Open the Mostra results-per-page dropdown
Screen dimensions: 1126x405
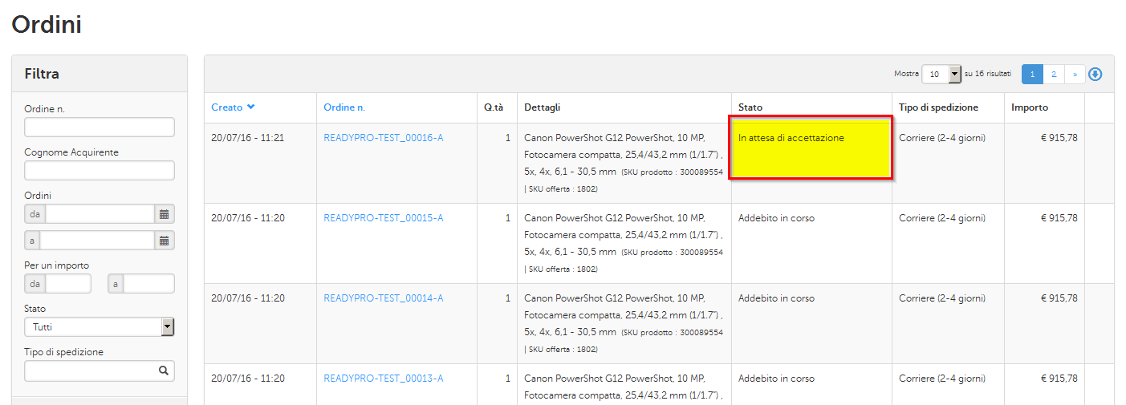[941, 74]
